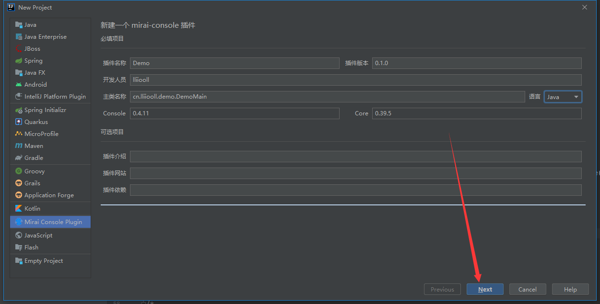This screenshot has width=600, height=304.
Task: Select 'Java Enterprise' project type label
Action: coord(46,37)
